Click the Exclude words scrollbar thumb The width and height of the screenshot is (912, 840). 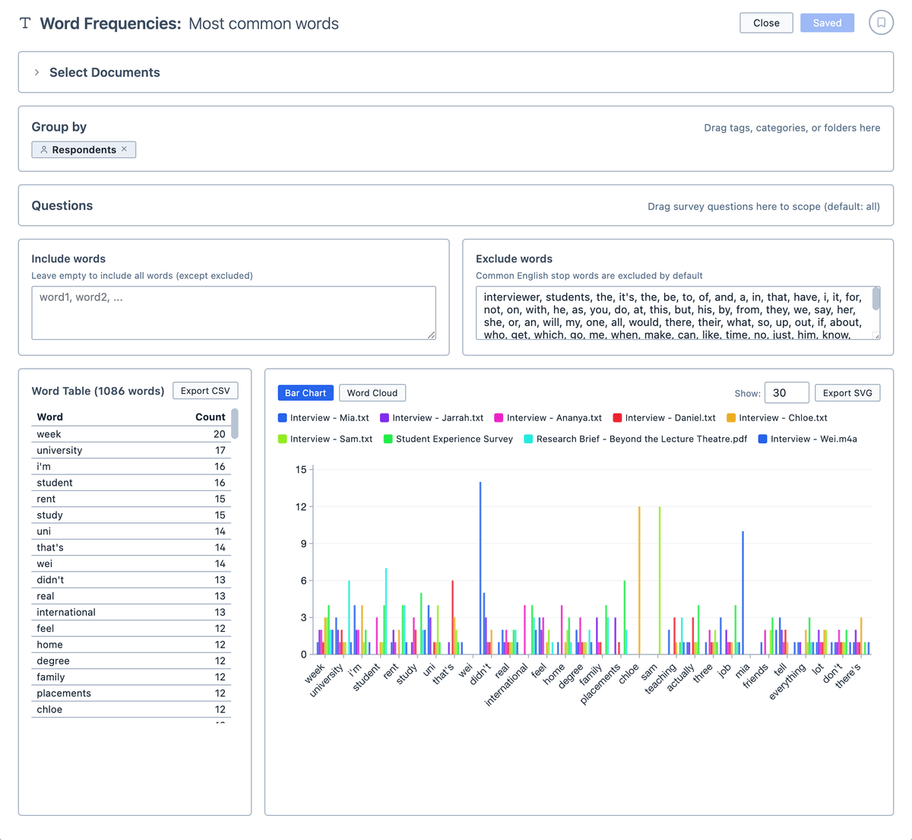pyautogui.click(x=876, y=299)
